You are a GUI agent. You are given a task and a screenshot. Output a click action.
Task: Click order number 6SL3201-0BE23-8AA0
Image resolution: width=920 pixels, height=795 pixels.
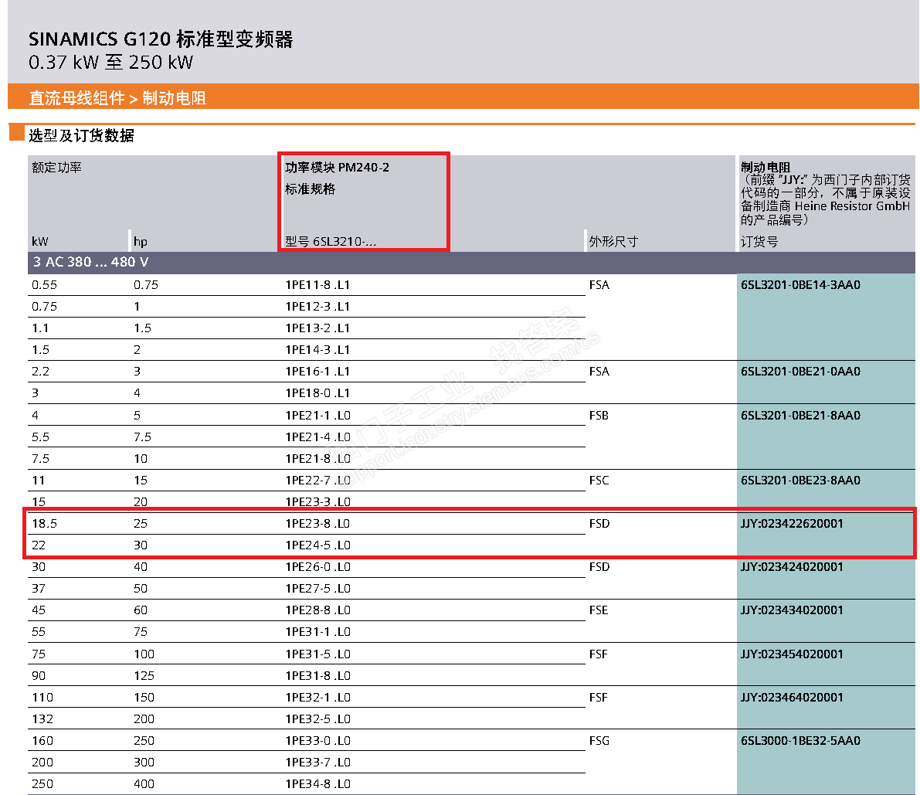[x=800, y=481]
